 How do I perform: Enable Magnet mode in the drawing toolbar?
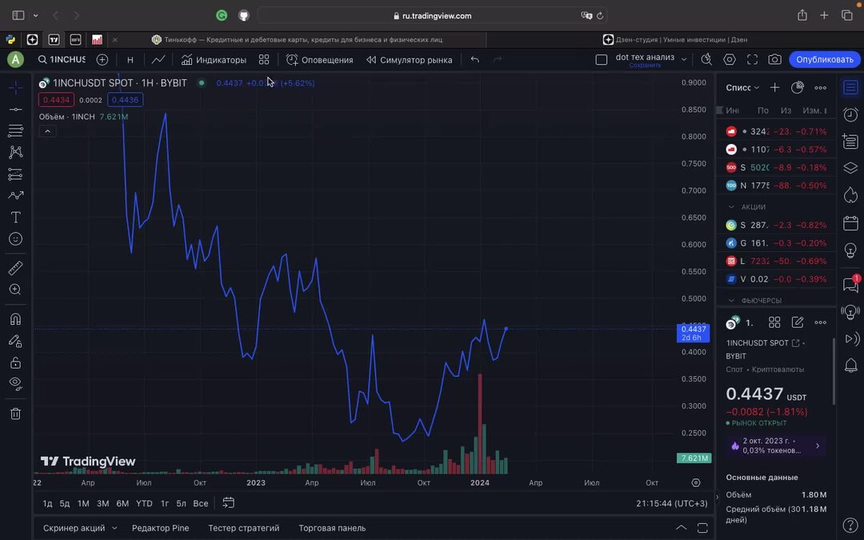pos(14,318)
